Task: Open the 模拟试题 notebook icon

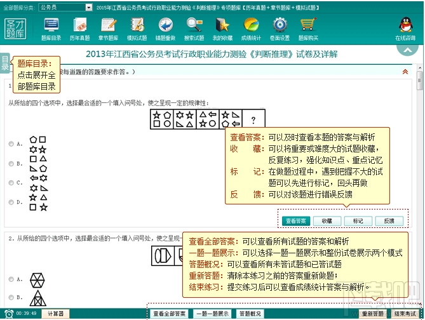Action: (x=137, y=29)
